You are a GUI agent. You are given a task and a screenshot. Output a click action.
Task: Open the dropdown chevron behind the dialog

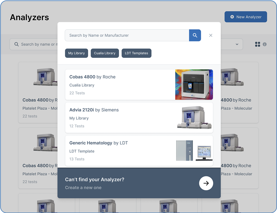coord(237,44)
